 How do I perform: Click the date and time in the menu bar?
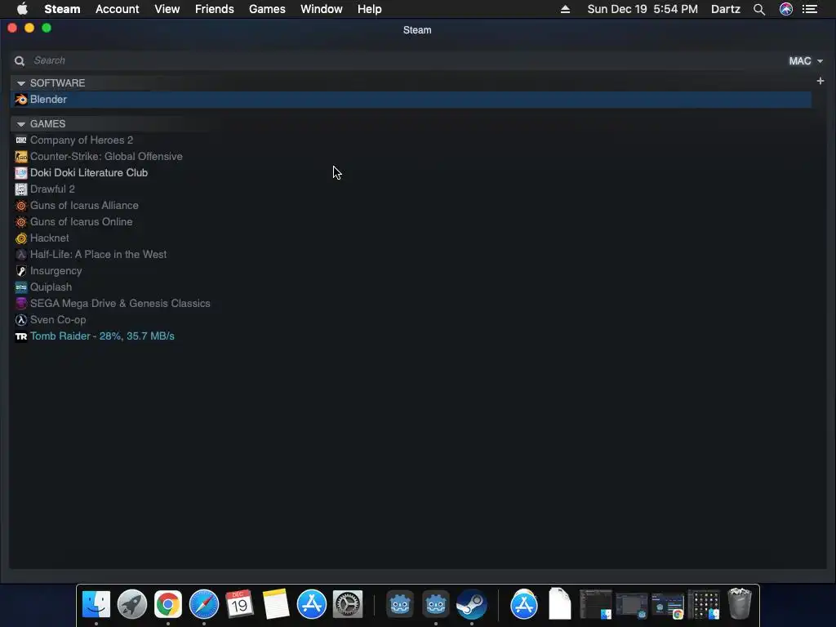643,9
